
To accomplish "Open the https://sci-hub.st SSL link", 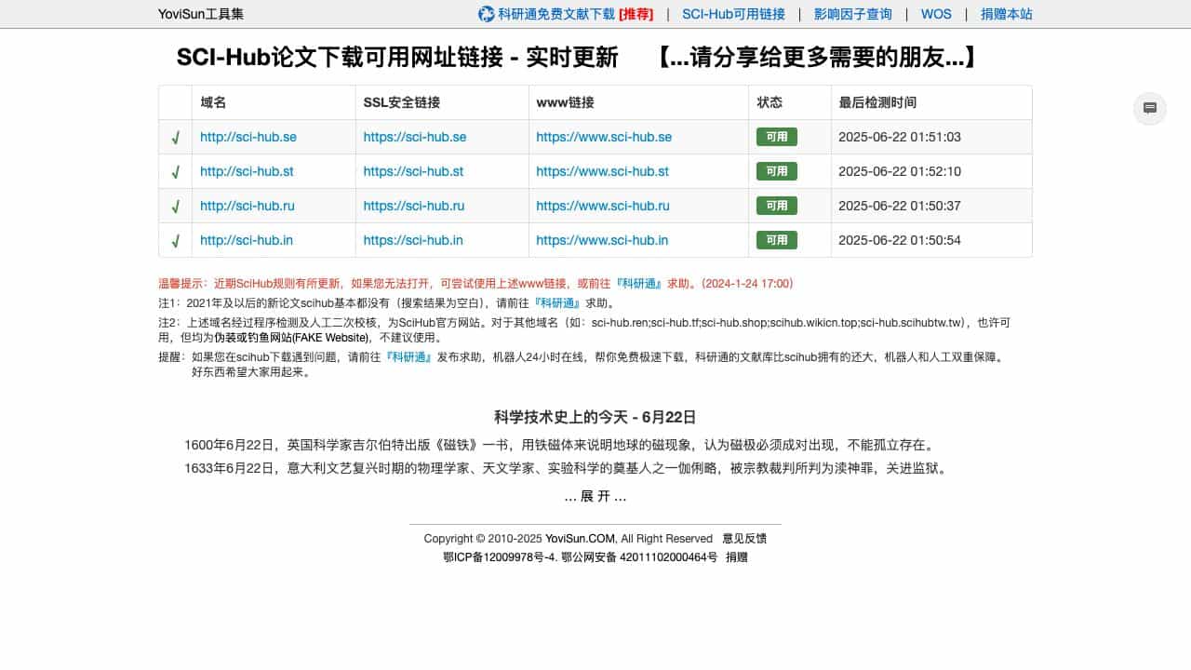I will 413,171.
